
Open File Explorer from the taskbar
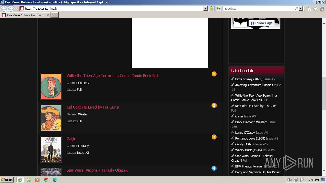pyautogui.click(x=29, y=179)
